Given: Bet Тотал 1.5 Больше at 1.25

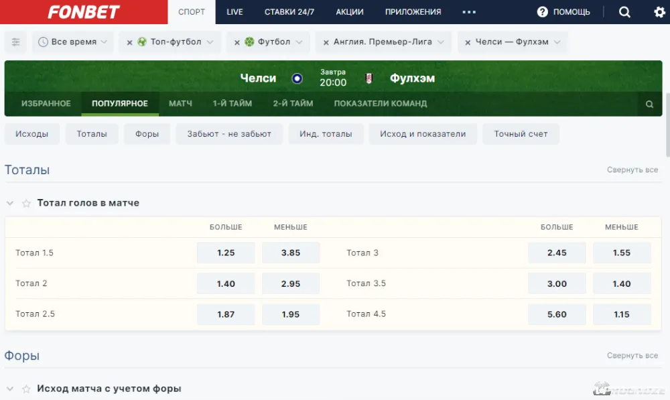Looking at the screenshot, I should point(226,253).
